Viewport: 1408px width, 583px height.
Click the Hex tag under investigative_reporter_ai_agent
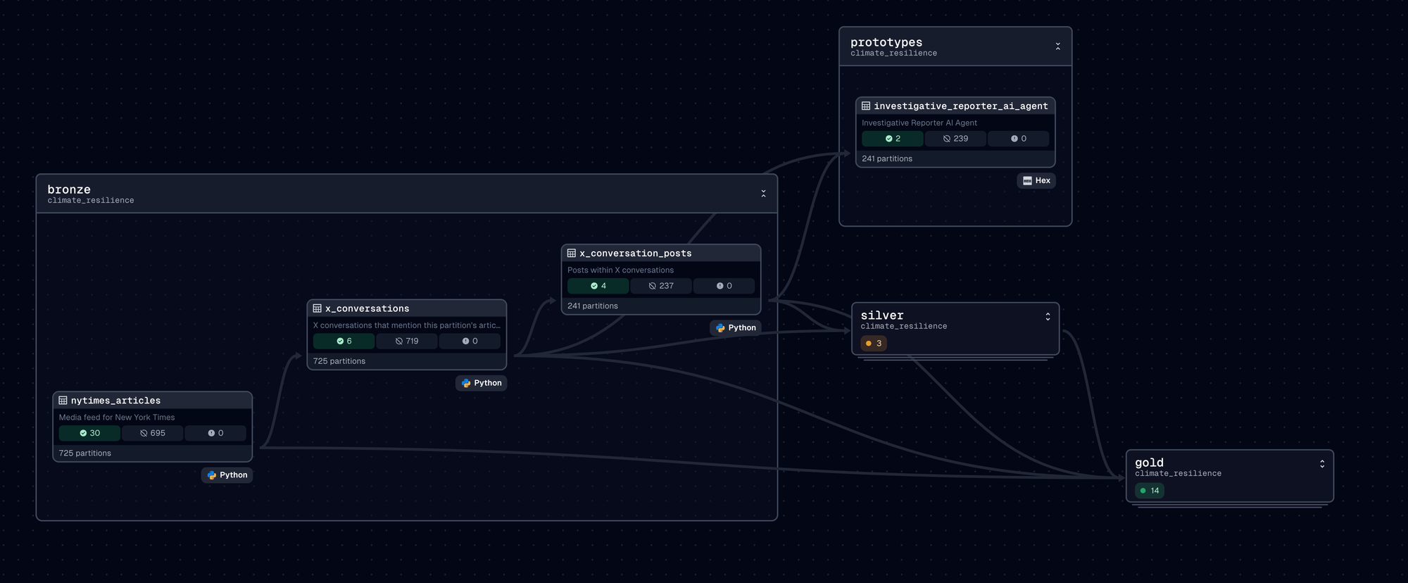[x=1036, y=181]
